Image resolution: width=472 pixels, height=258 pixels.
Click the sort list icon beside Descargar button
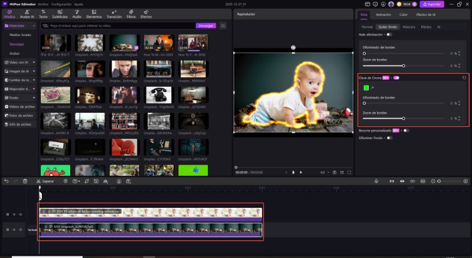click(x=223, y=26)
